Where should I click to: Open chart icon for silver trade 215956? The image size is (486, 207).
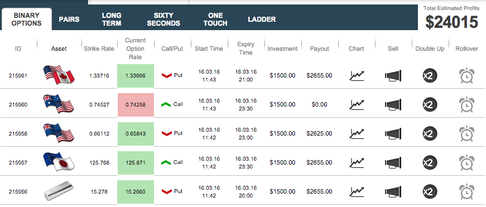tap(357, 191)
